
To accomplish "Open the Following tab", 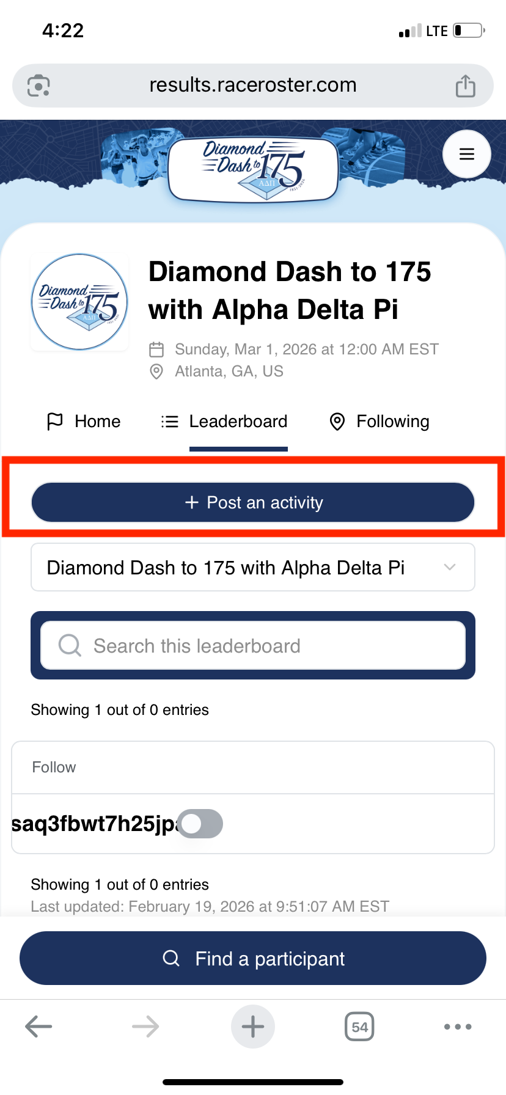I will tap(380, 422).
